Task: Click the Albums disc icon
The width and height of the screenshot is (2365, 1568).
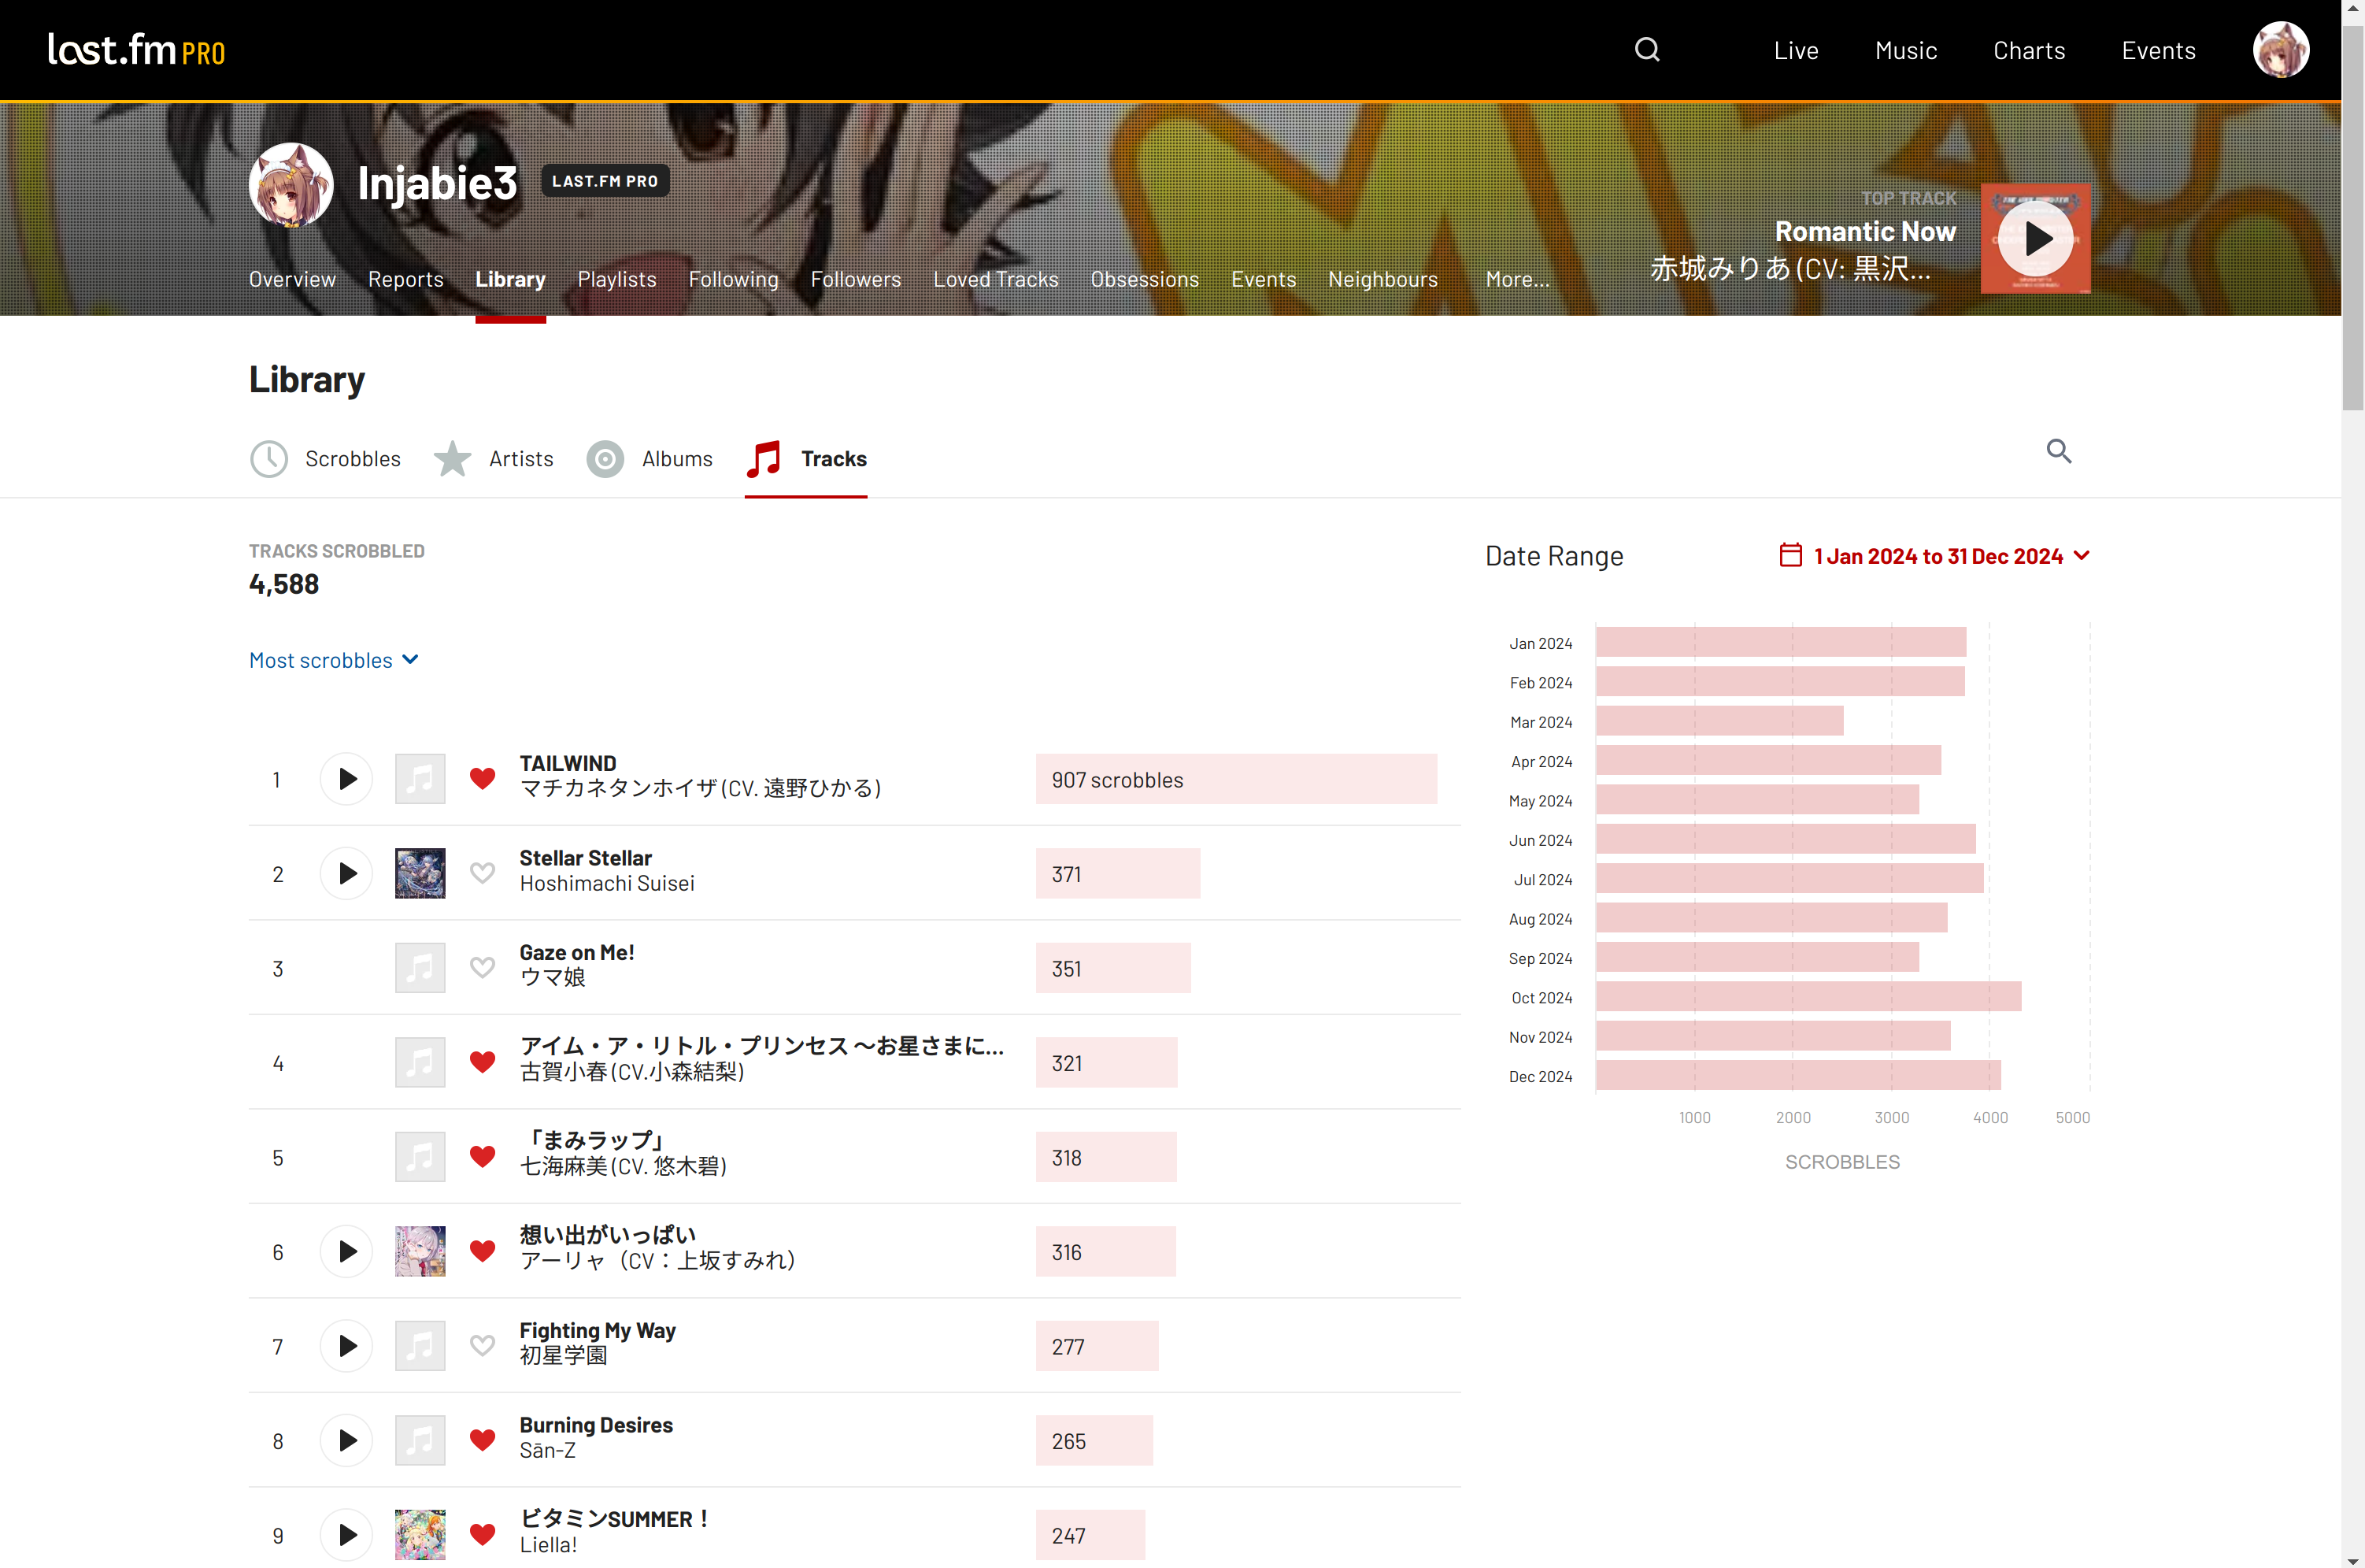Action: [x=605, y=459]
